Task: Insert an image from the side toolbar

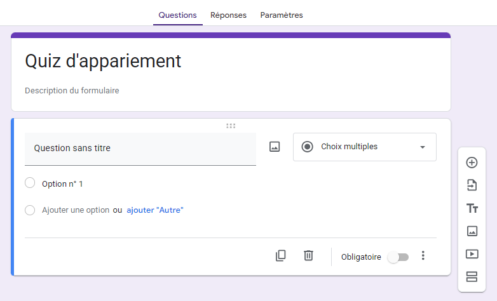Action: [472, 231]
